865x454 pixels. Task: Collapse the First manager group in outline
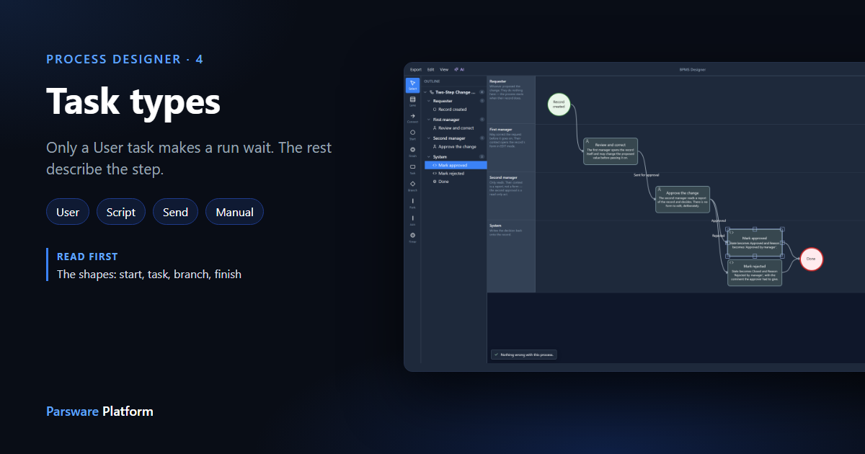(429, 120)
